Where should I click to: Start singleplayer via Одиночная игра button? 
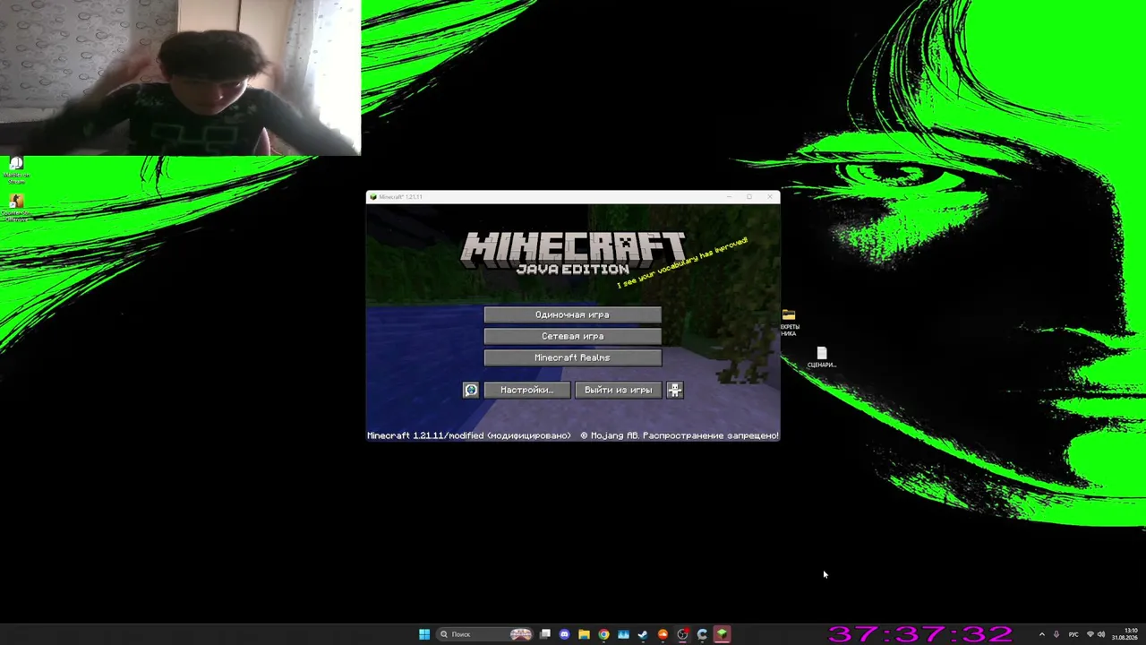click(573, 314)
